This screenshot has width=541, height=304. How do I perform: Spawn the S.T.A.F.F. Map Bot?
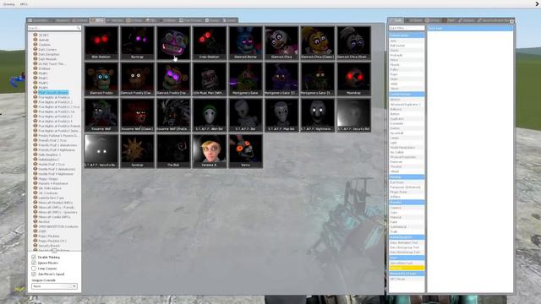click(x=281, y=115)
